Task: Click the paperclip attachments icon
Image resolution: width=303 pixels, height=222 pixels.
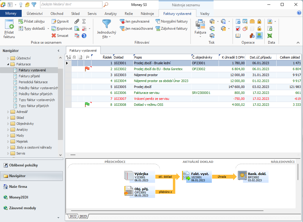Action: (77, 21)
